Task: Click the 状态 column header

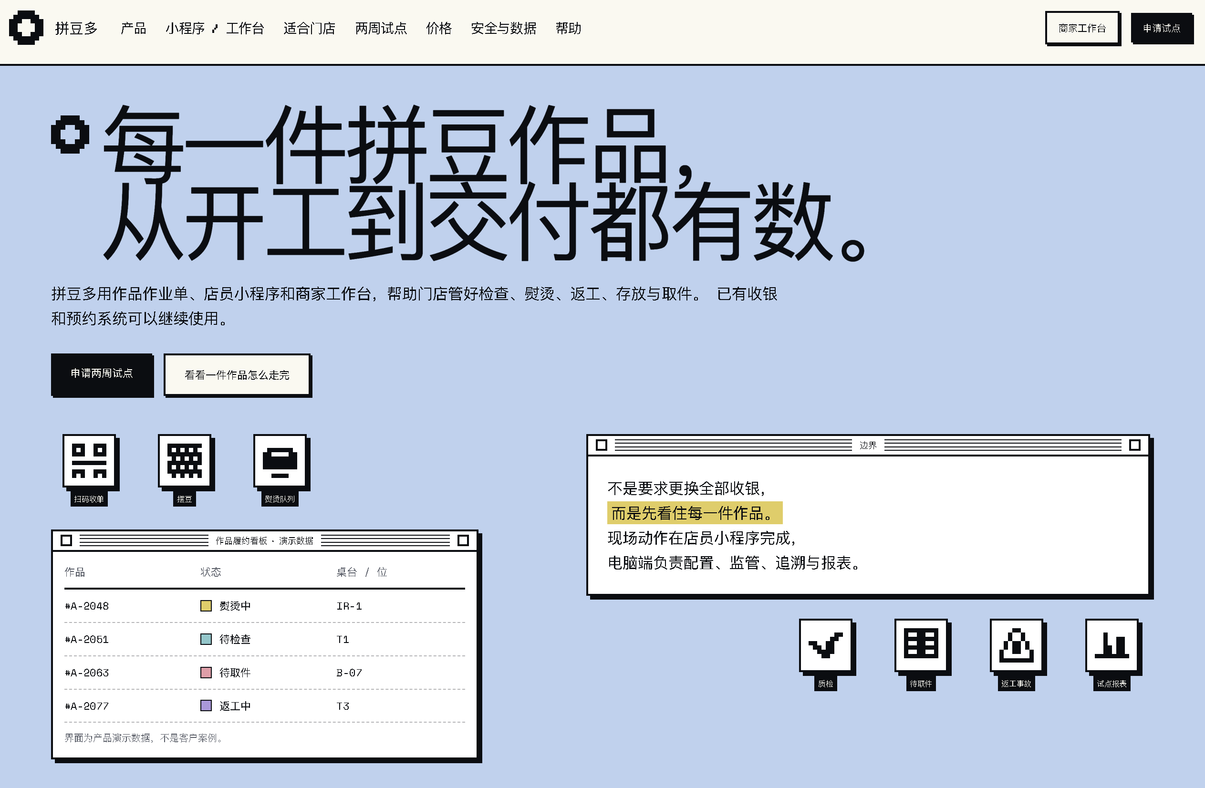Action: tap(211, 572)
